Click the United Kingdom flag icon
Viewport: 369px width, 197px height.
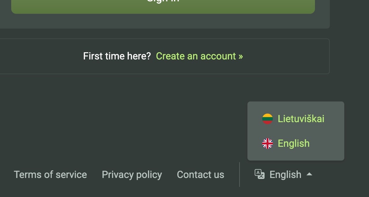(268, 143)
